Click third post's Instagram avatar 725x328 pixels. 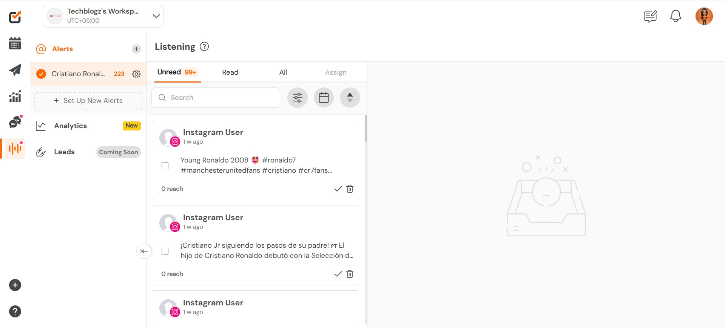(x=169, y=308)
